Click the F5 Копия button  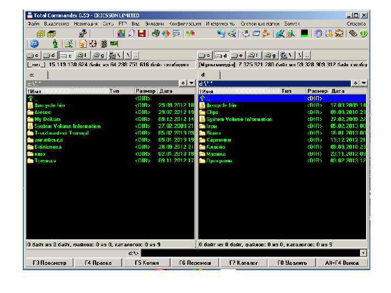[147, 263]
